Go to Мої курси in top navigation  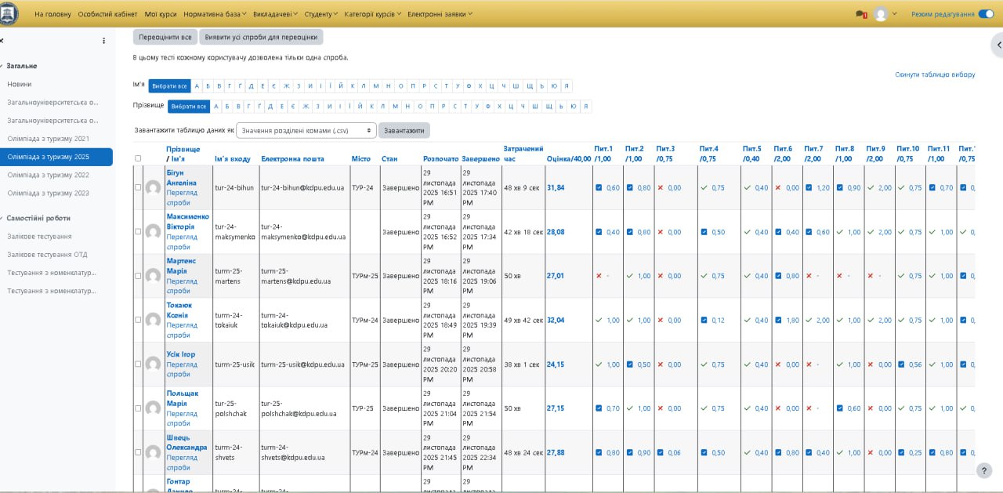tap(161, 14)
